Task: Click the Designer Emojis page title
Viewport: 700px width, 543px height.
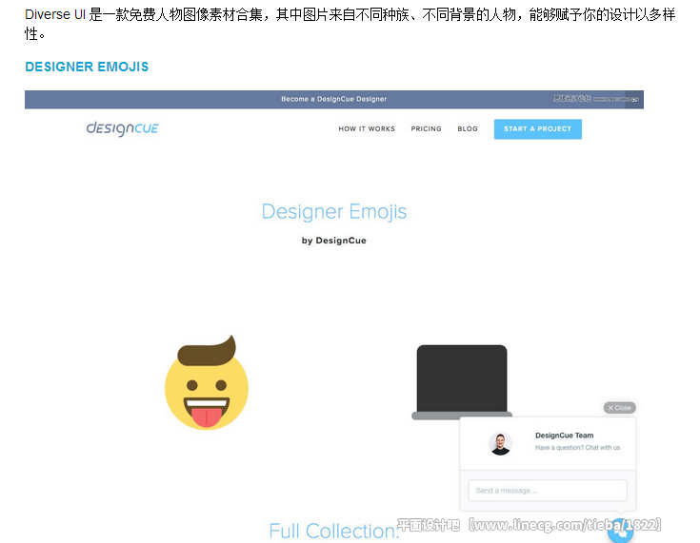Action: (x=334, y=211)
